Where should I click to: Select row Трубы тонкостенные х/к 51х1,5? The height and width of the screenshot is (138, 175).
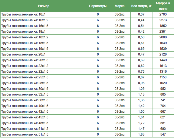87,134
